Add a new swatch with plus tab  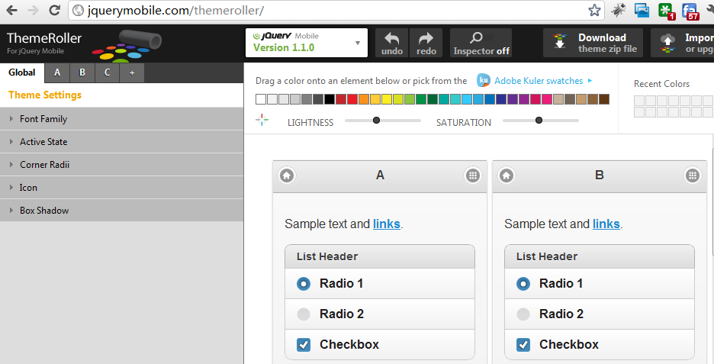pos(132,73)
